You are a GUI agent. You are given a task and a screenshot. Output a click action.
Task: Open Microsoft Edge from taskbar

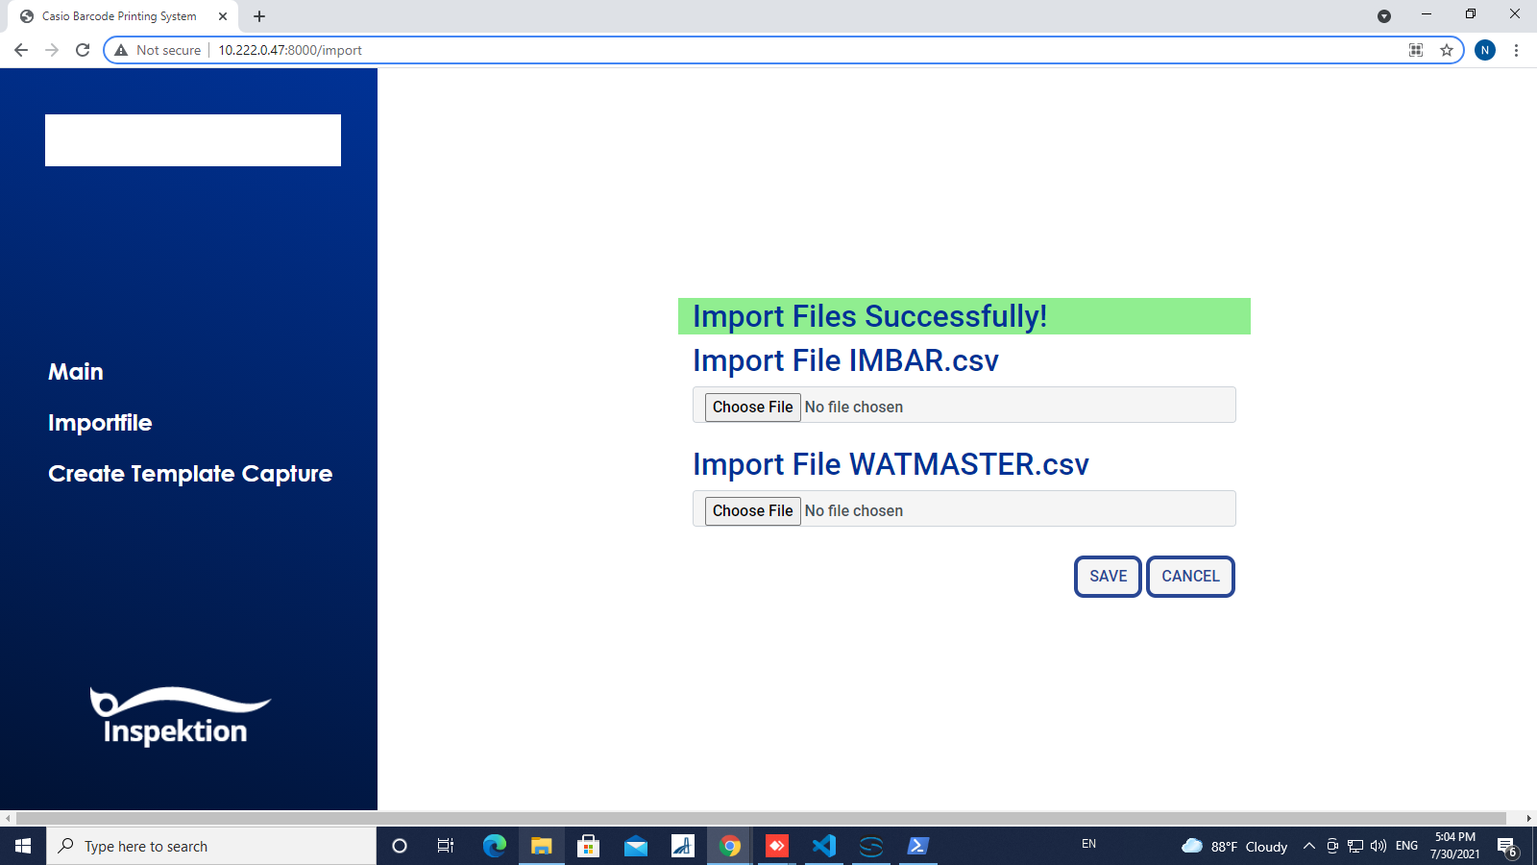[494, 846]
